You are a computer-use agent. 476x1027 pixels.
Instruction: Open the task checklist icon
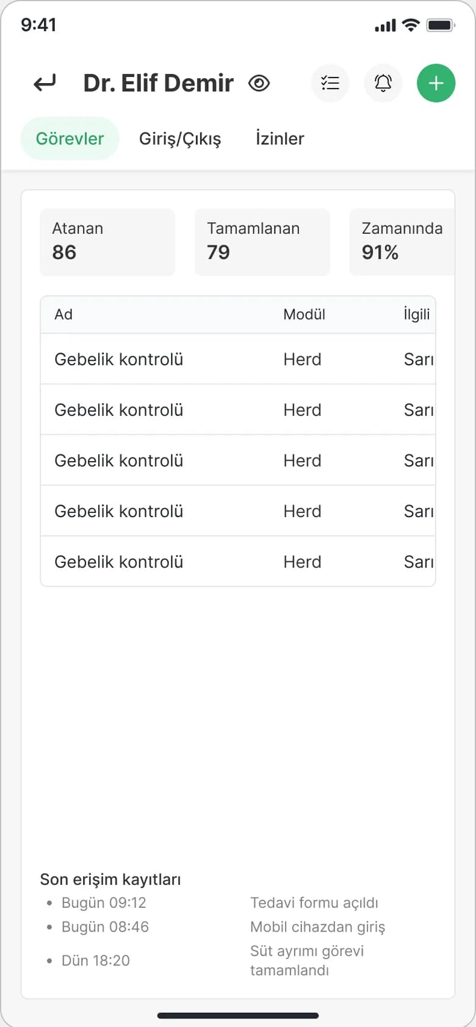click(330, 83)
